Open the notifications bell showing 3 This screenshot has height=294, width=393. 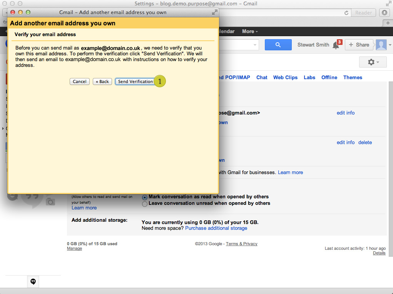pos(336,45)
